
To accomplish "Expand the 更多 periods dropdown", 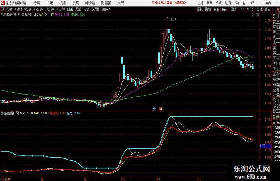I will (x=106, y=9).
